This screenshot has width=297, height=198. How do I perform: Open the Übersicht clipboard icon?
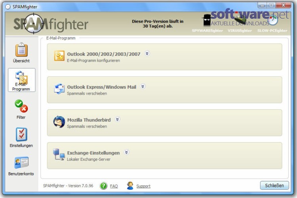21,49
